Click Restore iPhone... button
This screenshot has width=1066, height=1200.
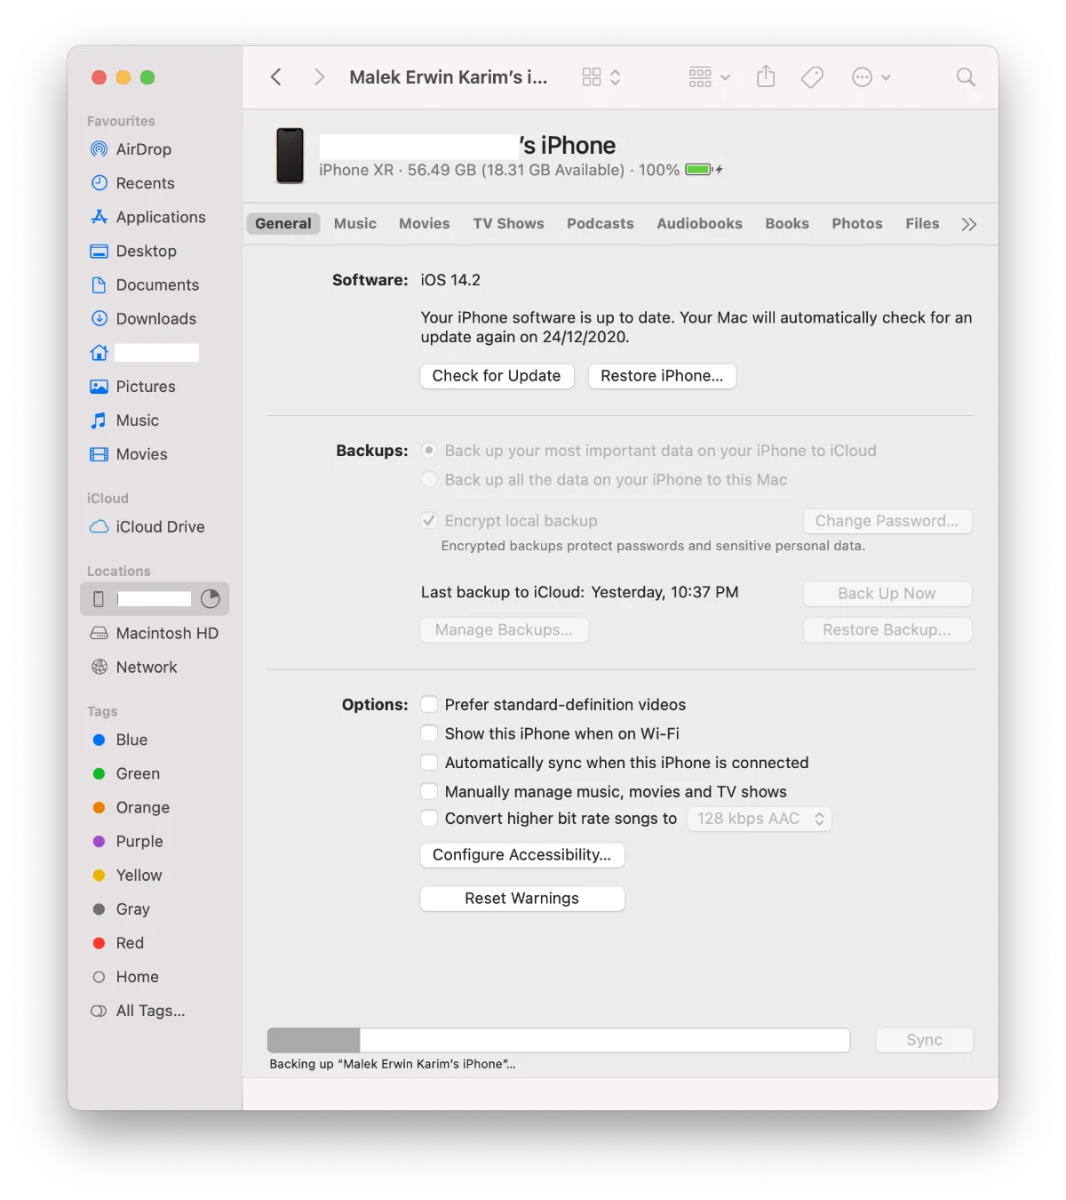click(662, 376)
